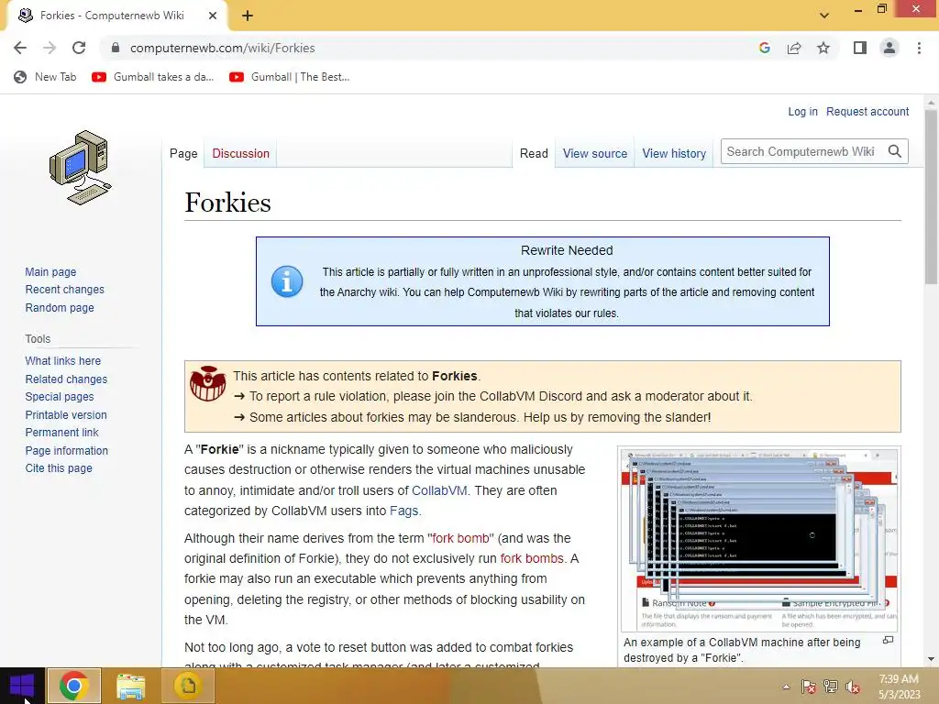Click Chrome in the taskbar
The width and height of the screenshot is (939, 704).
pos(73,686)
